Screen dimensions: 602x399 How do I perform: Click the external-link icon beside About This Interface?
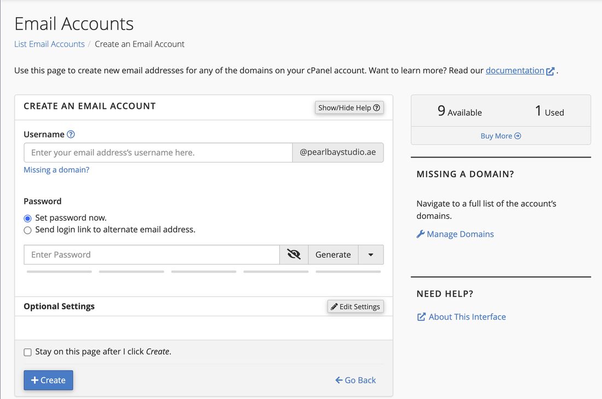pyautogui.click(x=421, y=317)
